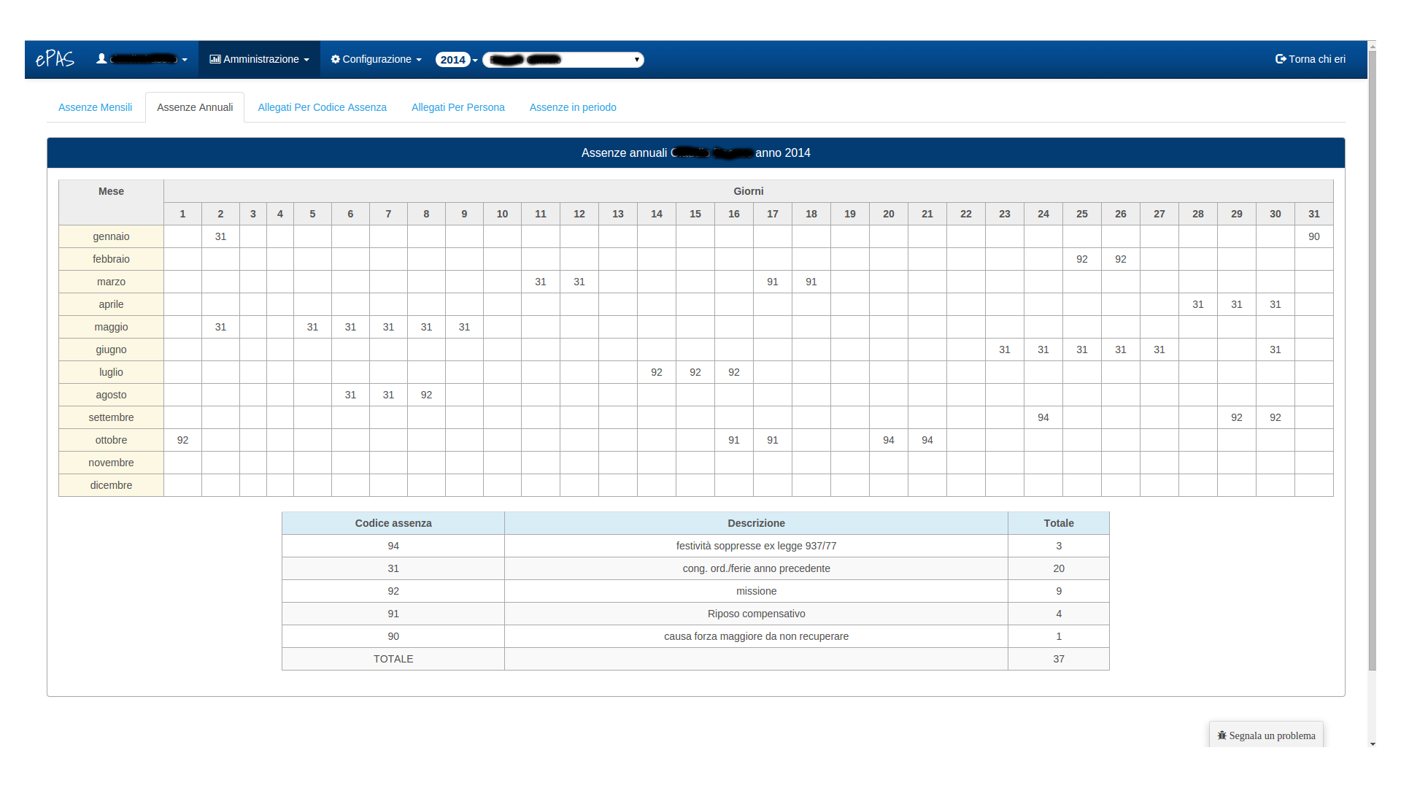Screen dimensions: 1401x788
Task: Select the Assenze Annuali tab
Action: coord(195,107)
